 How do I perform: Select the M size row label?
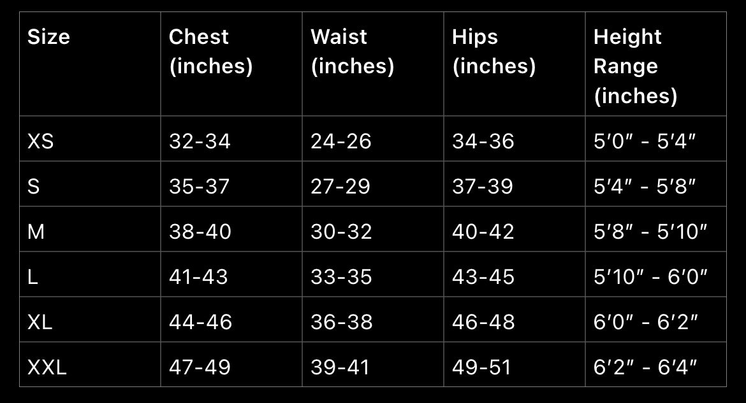click(x=36, y=231)
